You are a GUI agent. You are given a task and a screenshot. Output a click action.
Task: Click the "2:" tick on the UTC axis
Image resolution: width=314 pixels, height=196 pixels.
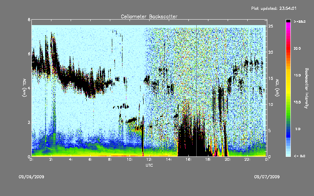[x=51, y=160]
